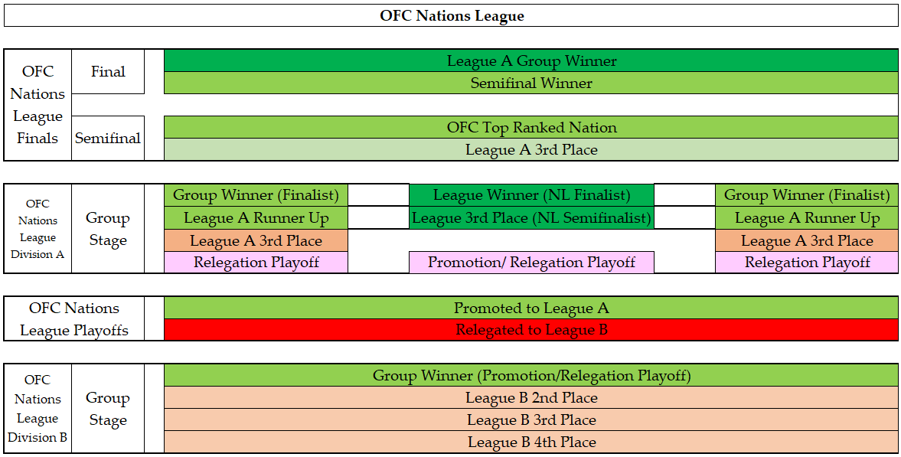
Task: Click the Promoted to League A cell
Action: click(531, 308)
